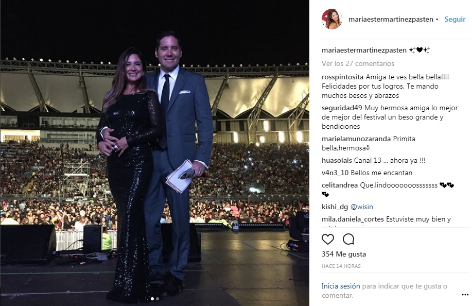Open the three-dot more options menu
Screen dimensions: 472x306
465,295
